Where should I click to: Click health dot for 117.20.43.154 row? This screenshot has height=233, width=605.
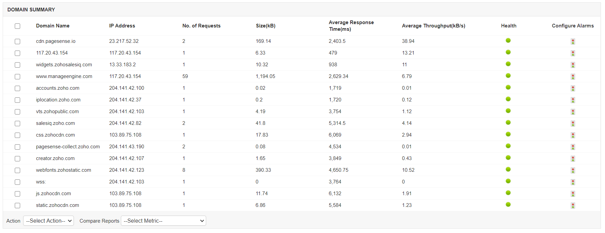coord(508,52)
